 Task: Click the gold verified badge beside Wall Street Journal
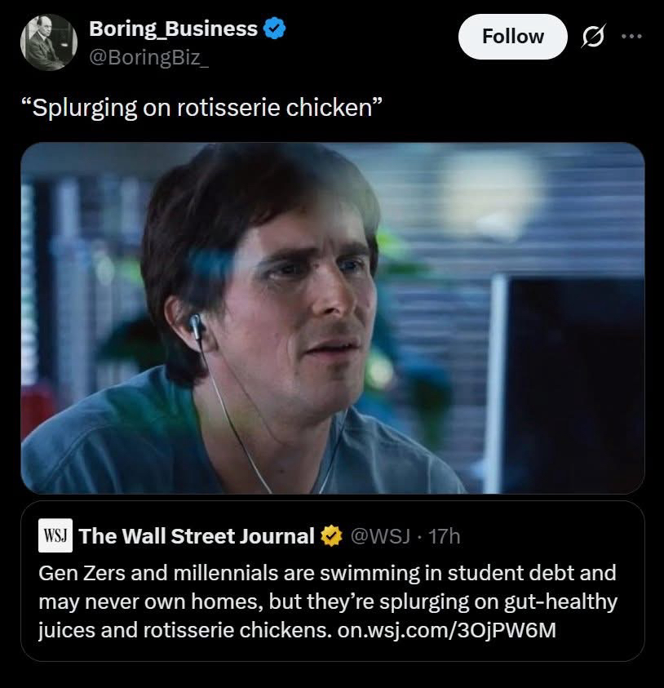tap(330, 536)
